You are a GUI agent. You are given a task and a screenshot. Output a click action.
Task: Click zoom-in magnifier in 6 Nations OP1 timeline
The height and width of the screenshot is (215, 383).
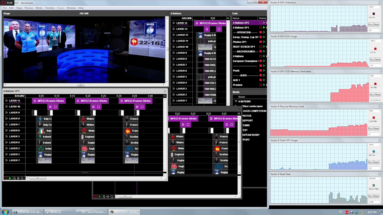22,178
